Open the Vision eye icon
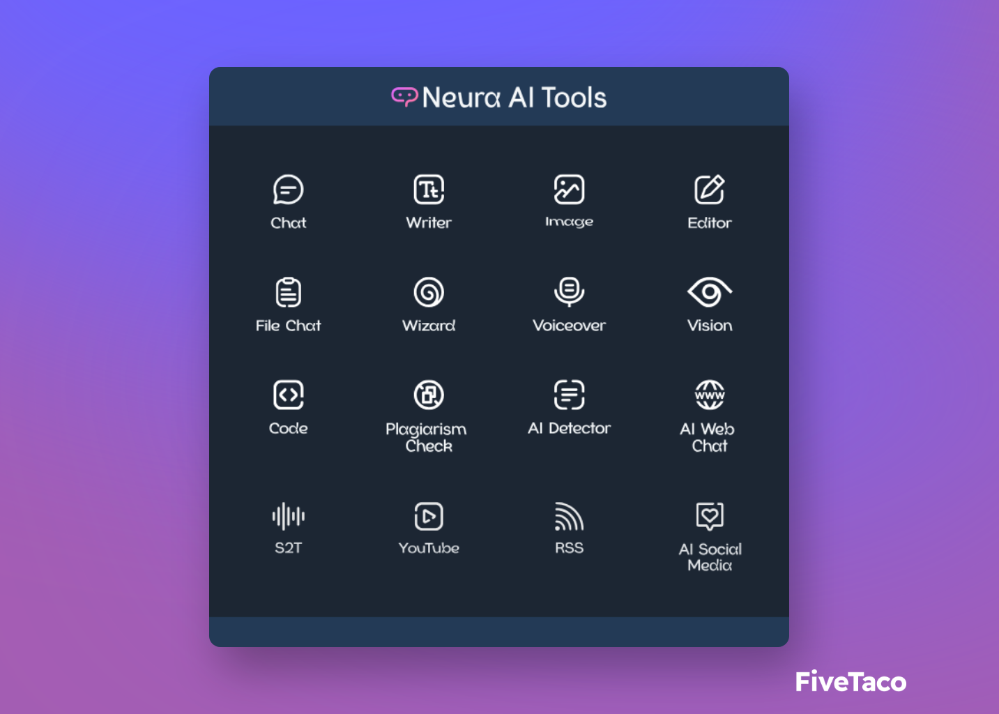 tap(710, 292)
